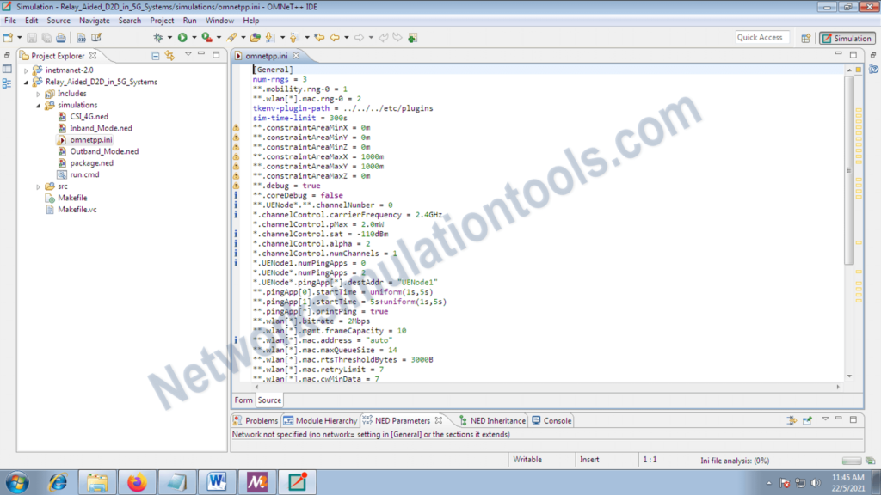The width and height of the screenshot is (881, 495).
Task: Run the simulation with the green Run icon
Action: click(x=181, y=37)
